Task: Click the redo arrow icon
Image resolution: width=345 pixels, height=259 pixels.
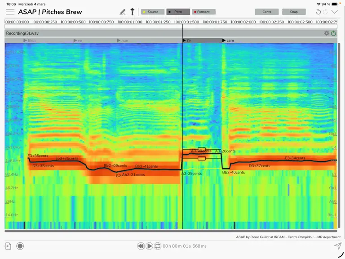Action: tap(326, 12)
